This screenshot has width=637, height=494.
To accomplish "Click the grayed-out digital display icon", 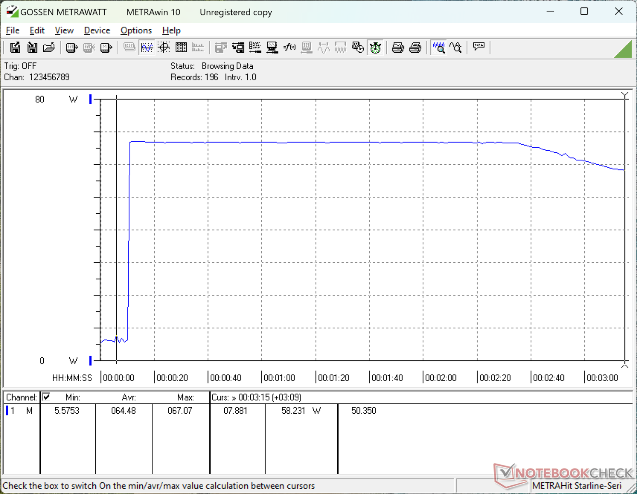I will tap(129, 48).
